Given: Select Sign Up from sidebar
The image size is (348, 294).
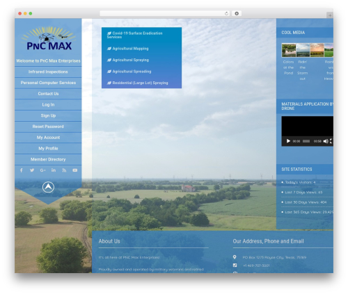Looking at the screenshot, I should (x=48, y=115).
